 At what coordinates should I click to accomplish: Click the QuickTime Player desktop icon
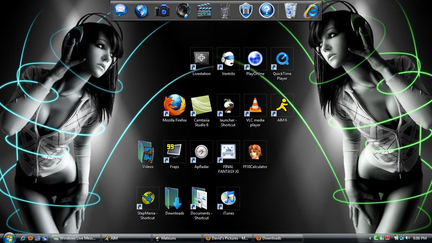(x=282, y=59)
